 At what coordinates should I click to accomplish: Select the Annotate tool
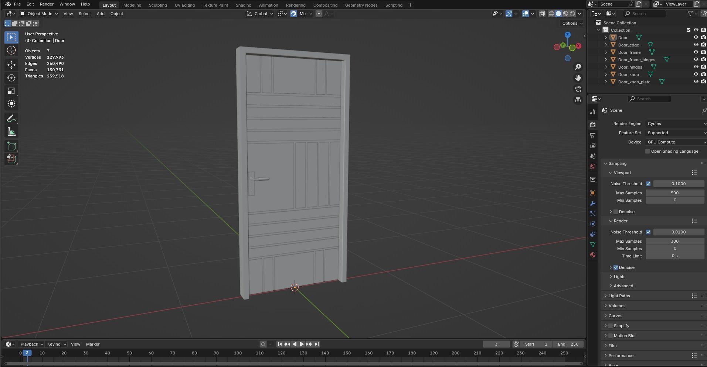coord(11,119)
